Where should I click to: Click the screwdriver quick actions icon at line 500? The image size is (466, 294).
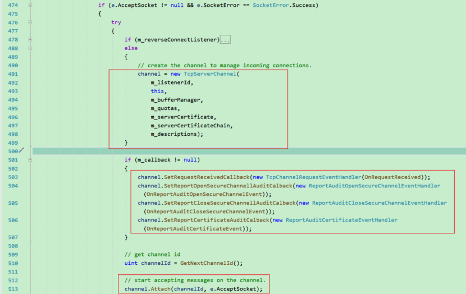[21, 150]
